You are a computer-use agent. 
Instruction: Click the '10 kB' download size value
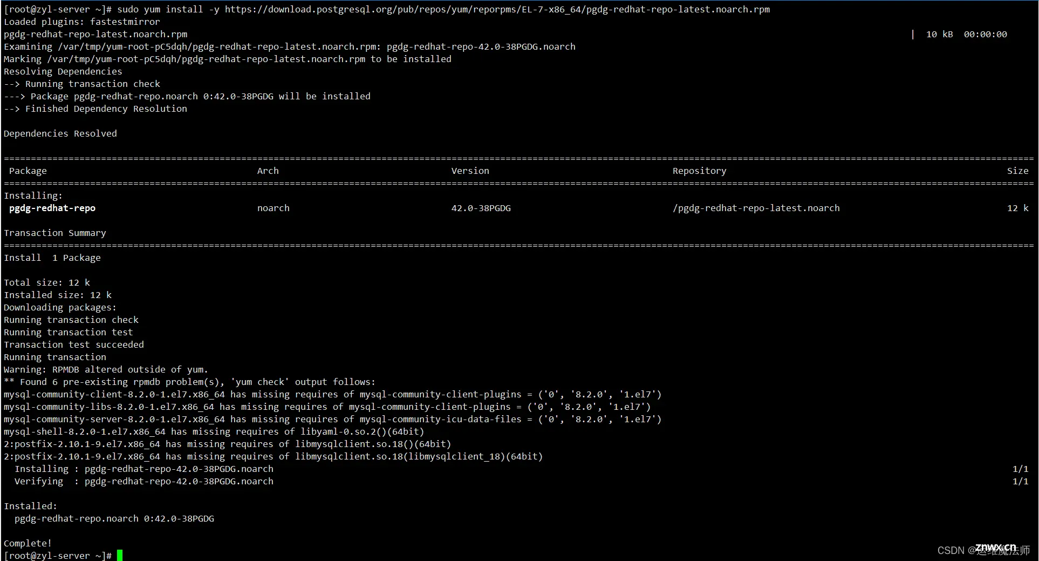click(x=940, y=34)
